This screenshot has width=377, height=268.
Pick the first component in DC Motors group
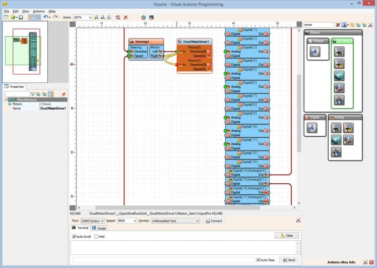(339, 51)
